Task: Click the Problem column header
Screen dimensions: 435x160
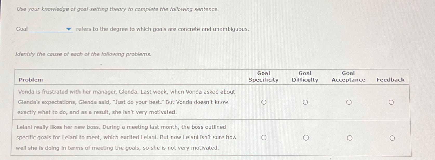Action: click(x=31, y=80)
